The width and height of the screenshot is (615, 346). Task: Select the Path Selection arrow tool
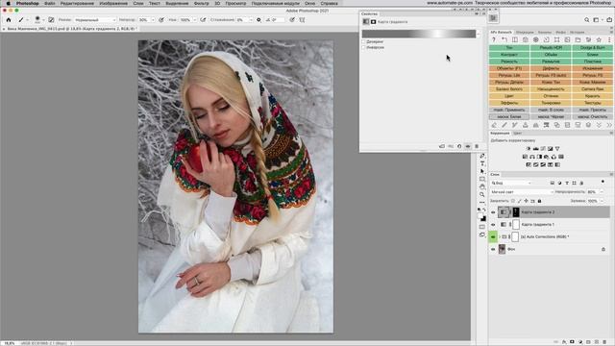tap(482, 171)
